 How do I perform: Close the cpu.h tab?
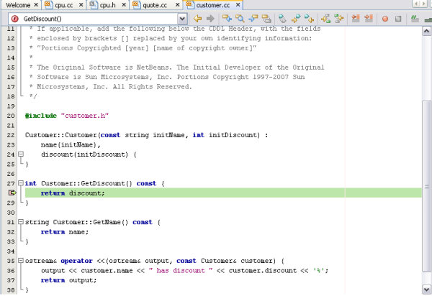124,5
